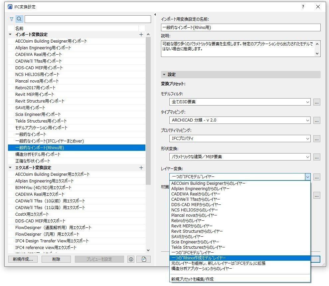Select IFC4 reference view用エクスポート
Screen dimensions: 329x286
77,248
